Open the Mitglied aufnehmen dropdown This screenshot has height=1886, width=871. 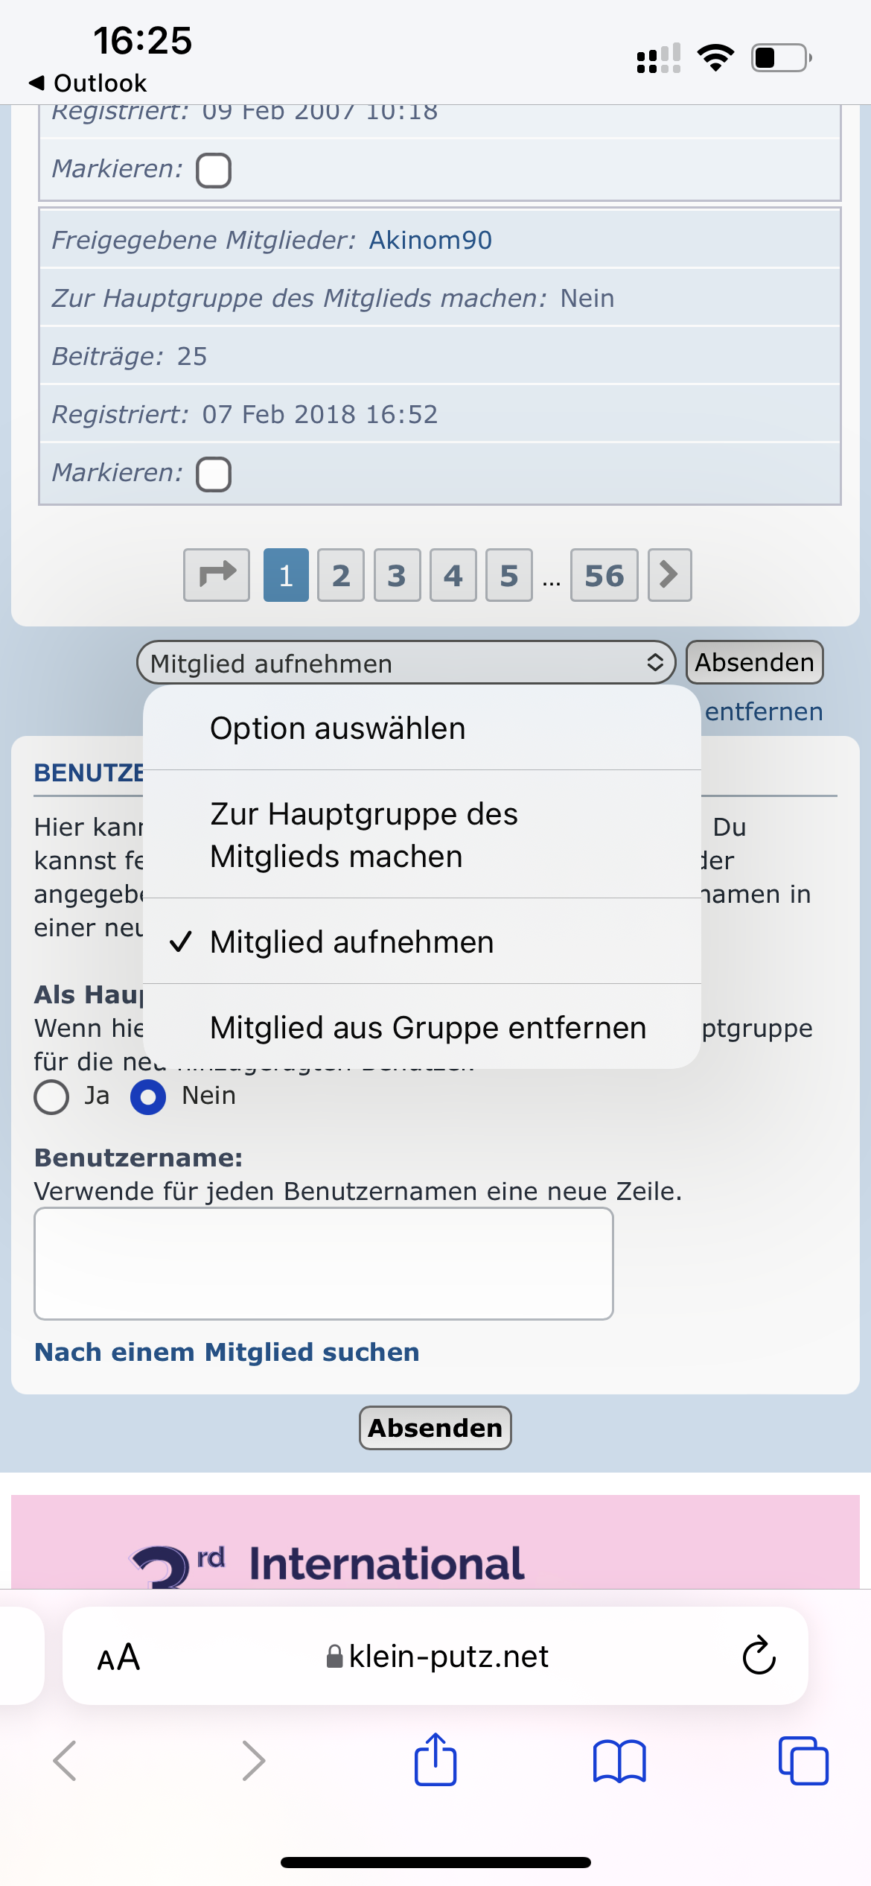pos(406,662)
